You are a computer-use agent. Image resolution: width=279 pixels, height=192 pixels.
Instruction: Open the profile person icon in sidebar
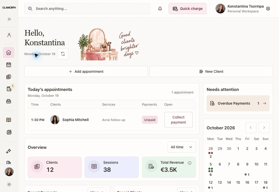tap(9, 35)
